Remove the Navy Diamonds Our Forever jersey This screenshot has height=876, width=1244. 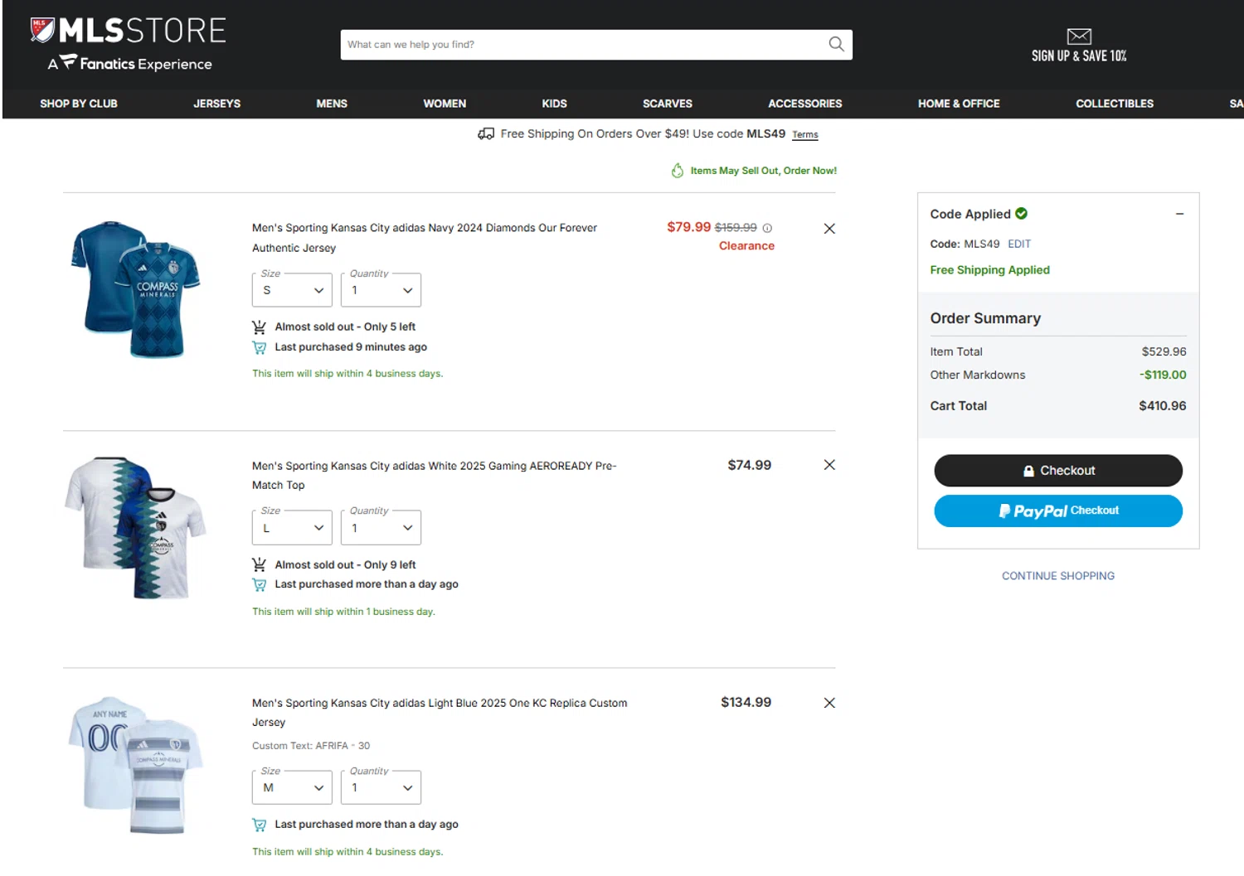pyautogui.click(x=829, y=229)
